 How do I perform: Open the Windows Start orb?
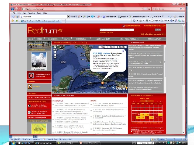13,143
